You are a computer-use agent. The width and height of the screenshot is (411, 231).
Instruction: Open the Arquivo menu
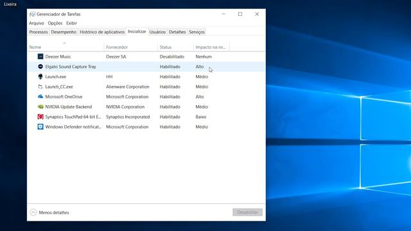(37, 23)
